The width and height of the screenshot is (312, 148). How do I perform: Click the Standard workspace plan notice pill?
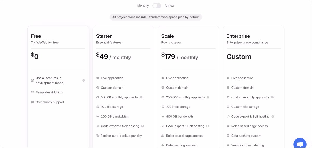coord(156,17)
